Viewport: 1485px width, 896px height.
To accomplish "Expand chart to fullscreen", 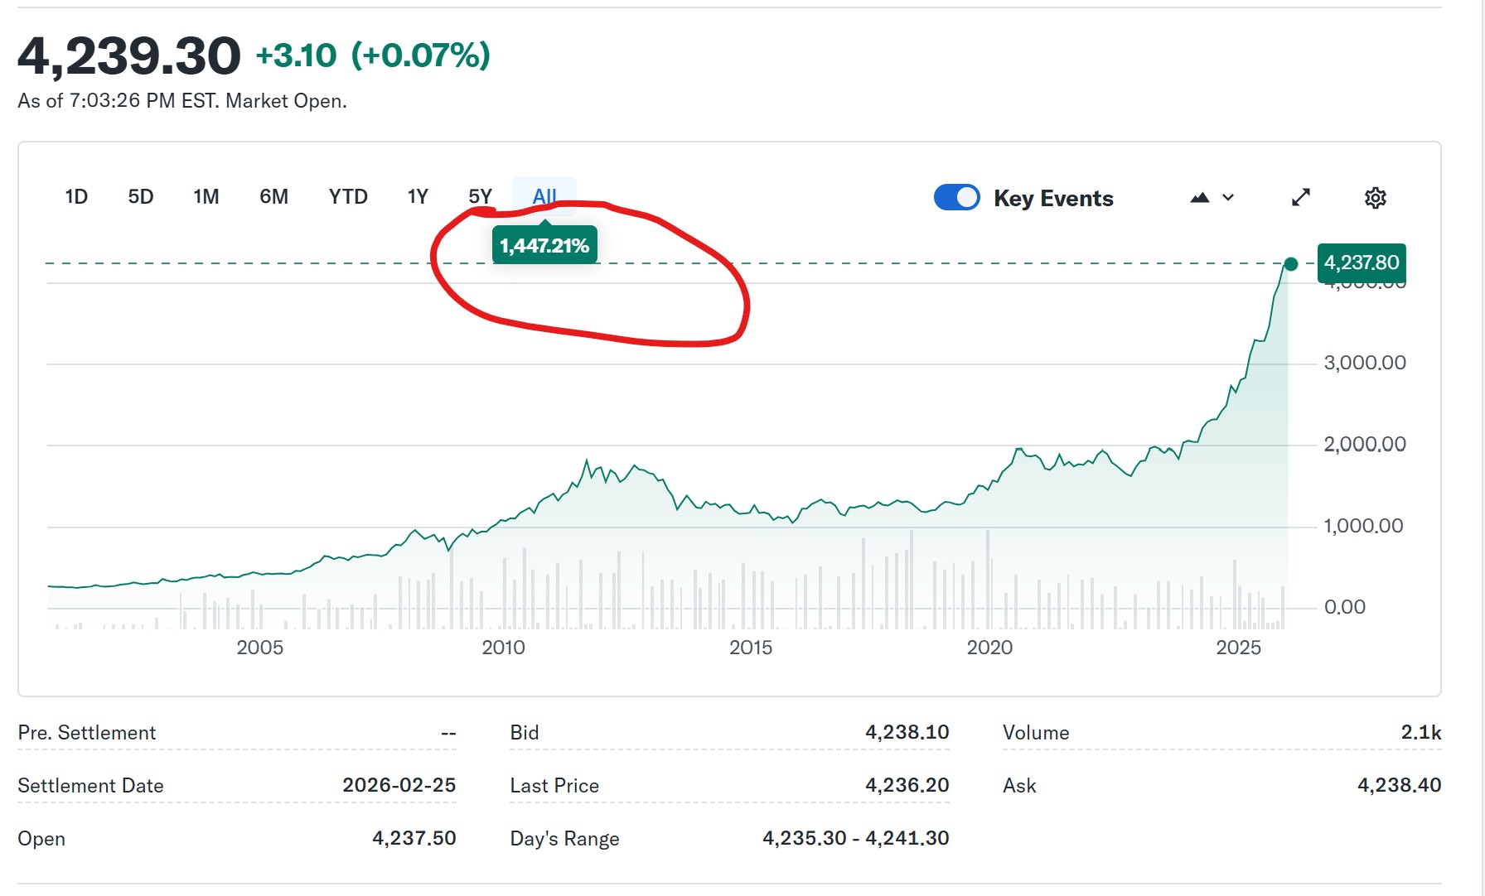I will [1301, 197].
